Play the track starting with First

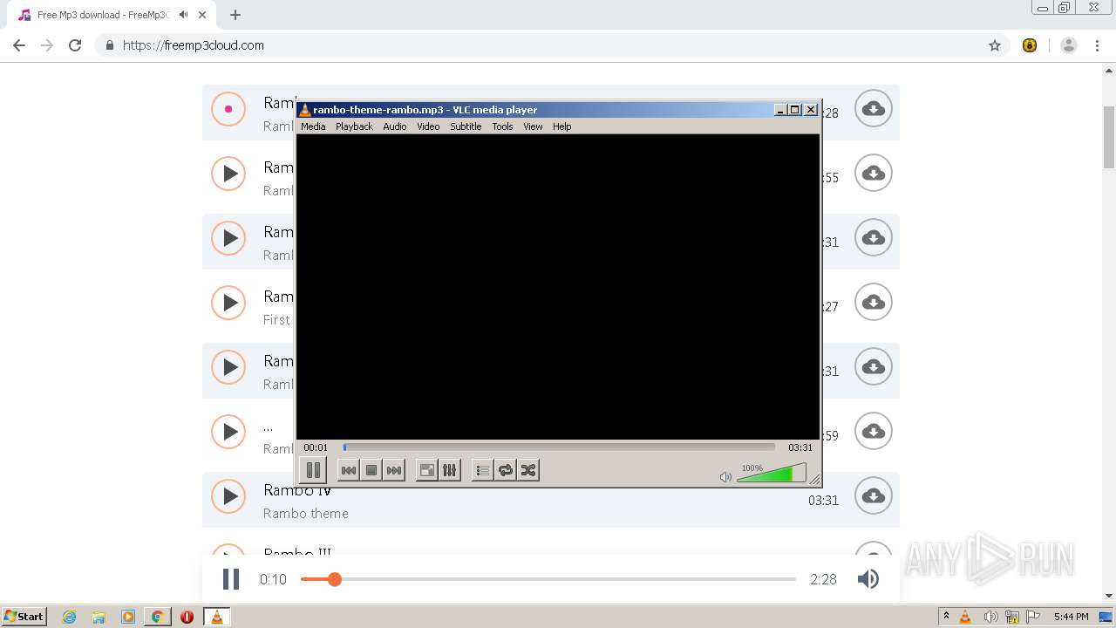coord(228,303)
